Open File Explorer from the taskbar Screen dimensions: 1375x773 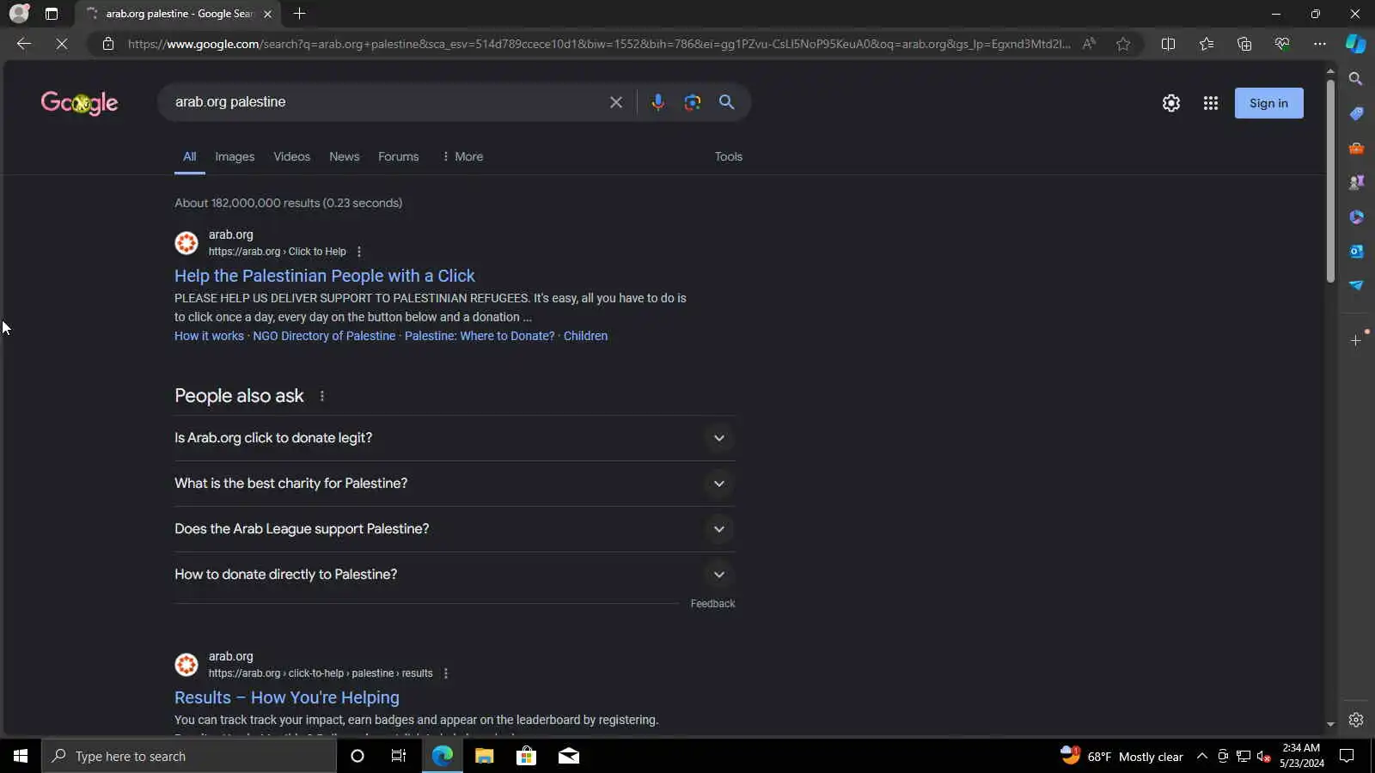coord(485,756)
